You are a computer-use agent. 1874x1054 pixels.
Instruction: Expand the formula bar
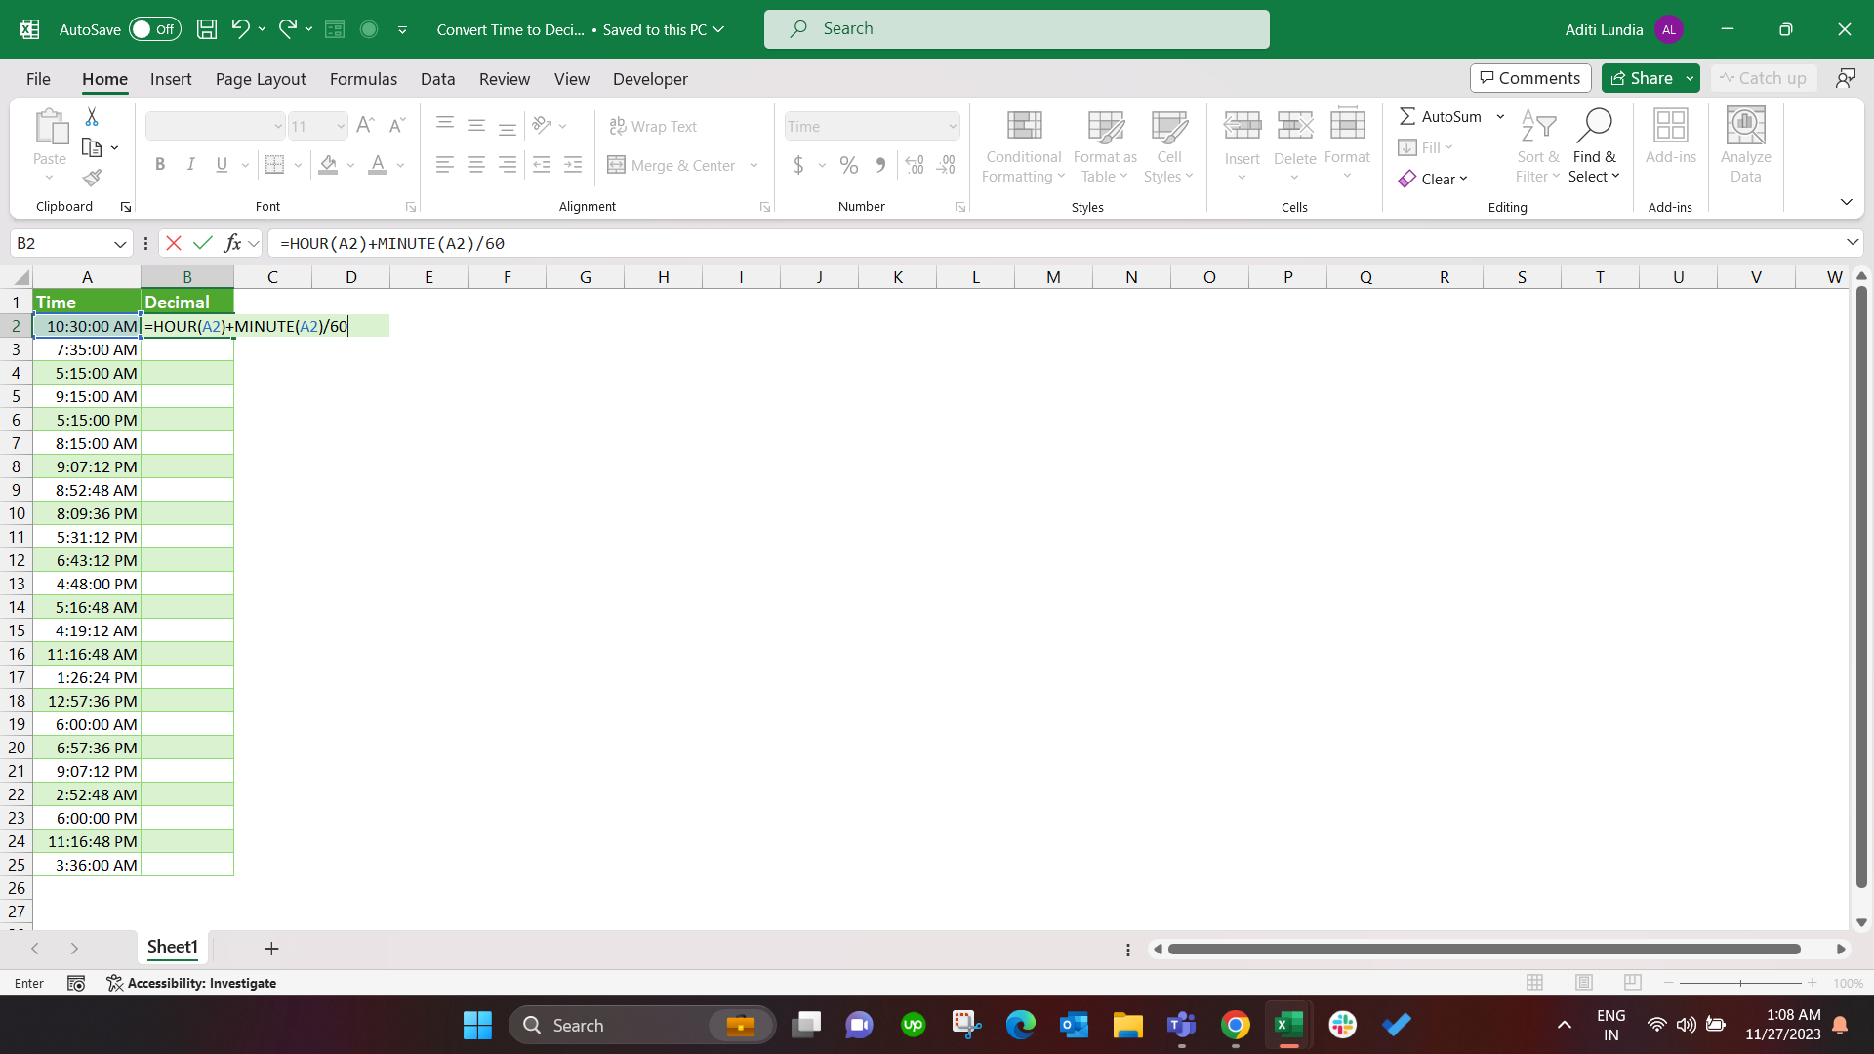[1852, 242]
